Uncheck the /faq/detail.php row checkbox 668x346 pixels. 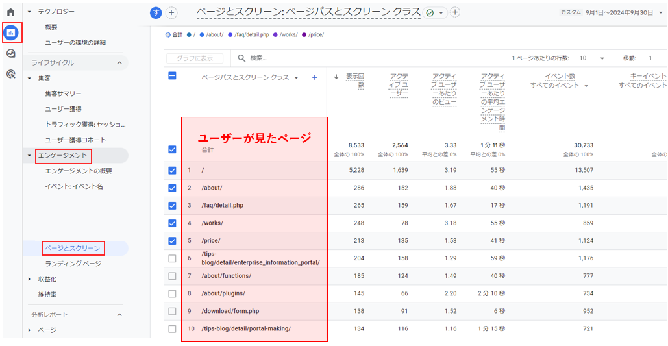click(x=172, y=205)
